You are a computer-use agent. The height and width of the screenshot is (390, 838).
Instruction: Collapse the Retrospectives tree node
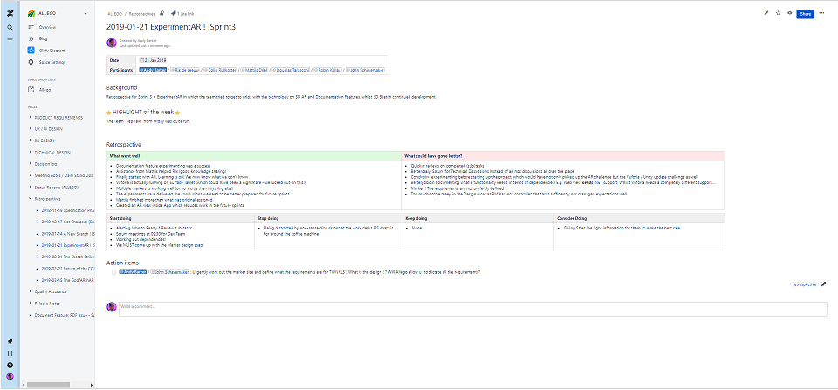pos(30,199)
